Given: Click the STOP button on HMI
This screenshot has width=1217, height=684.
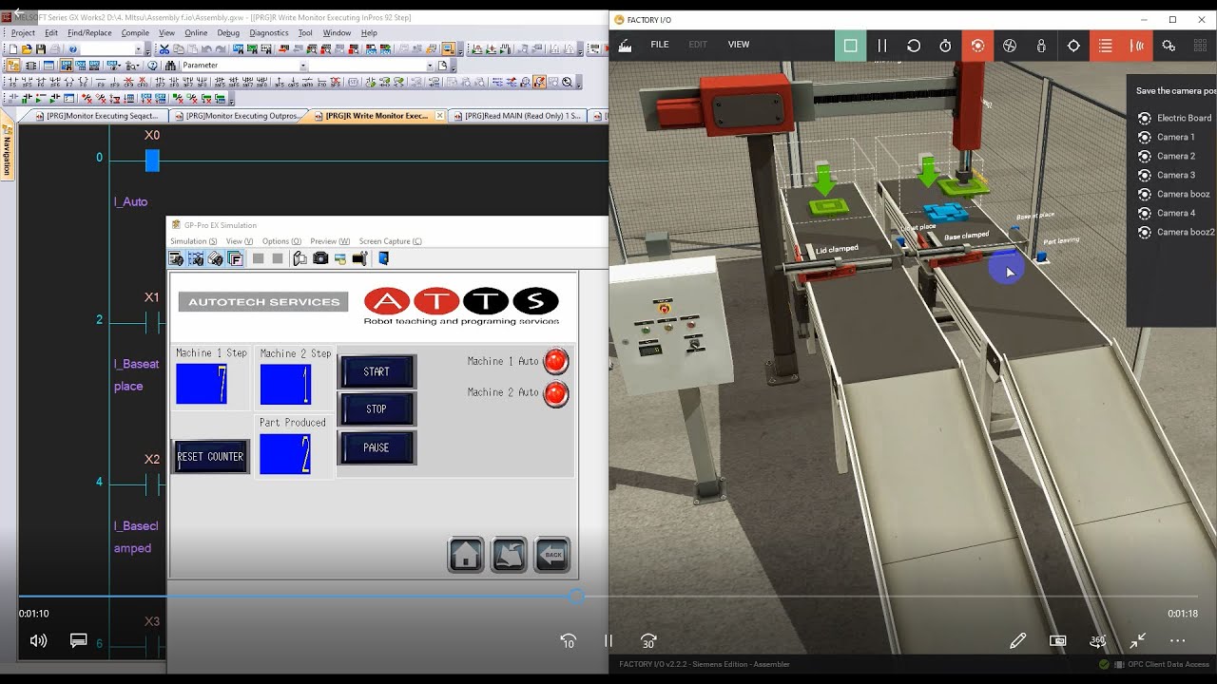Looking at the screenshot, I should [377, 409].
